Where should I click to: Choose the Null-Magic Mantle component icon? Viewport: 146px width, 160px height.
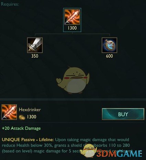point(109,45)
